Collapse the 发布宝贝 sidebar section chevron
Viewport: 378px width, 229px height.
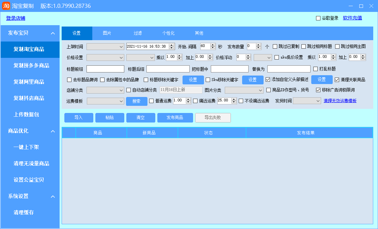(53, 33)
